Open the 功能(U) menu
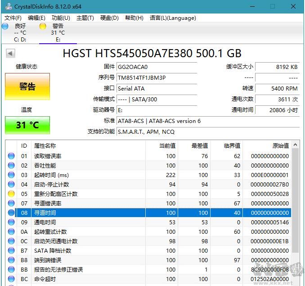 (x=61, y=18)
